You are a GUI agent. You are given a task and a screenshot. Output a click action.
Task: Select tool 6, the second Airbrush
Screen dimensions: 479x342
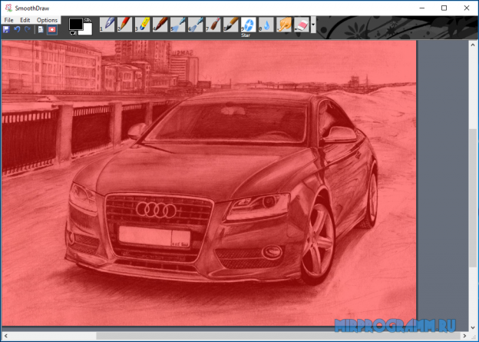[196, 25]
